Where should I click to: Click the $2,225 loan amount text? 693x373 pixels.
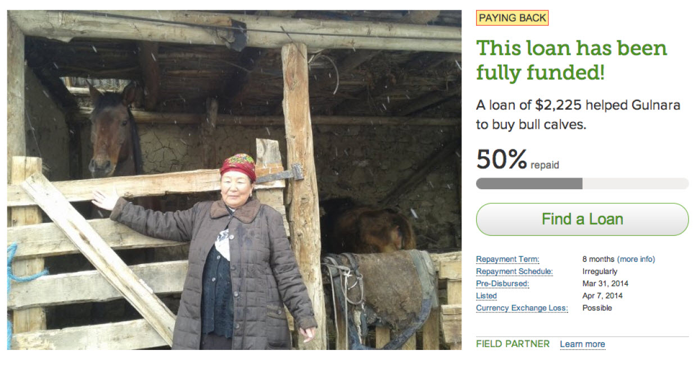[563, 105]
